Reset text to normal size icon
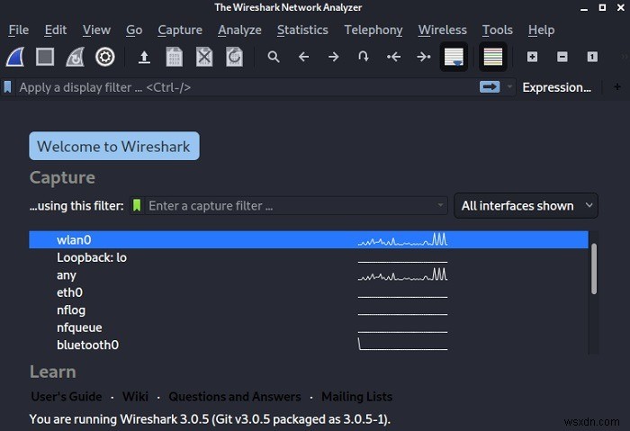Image resolution: width=630 pixels, height=431 pixels. (592, 57)
